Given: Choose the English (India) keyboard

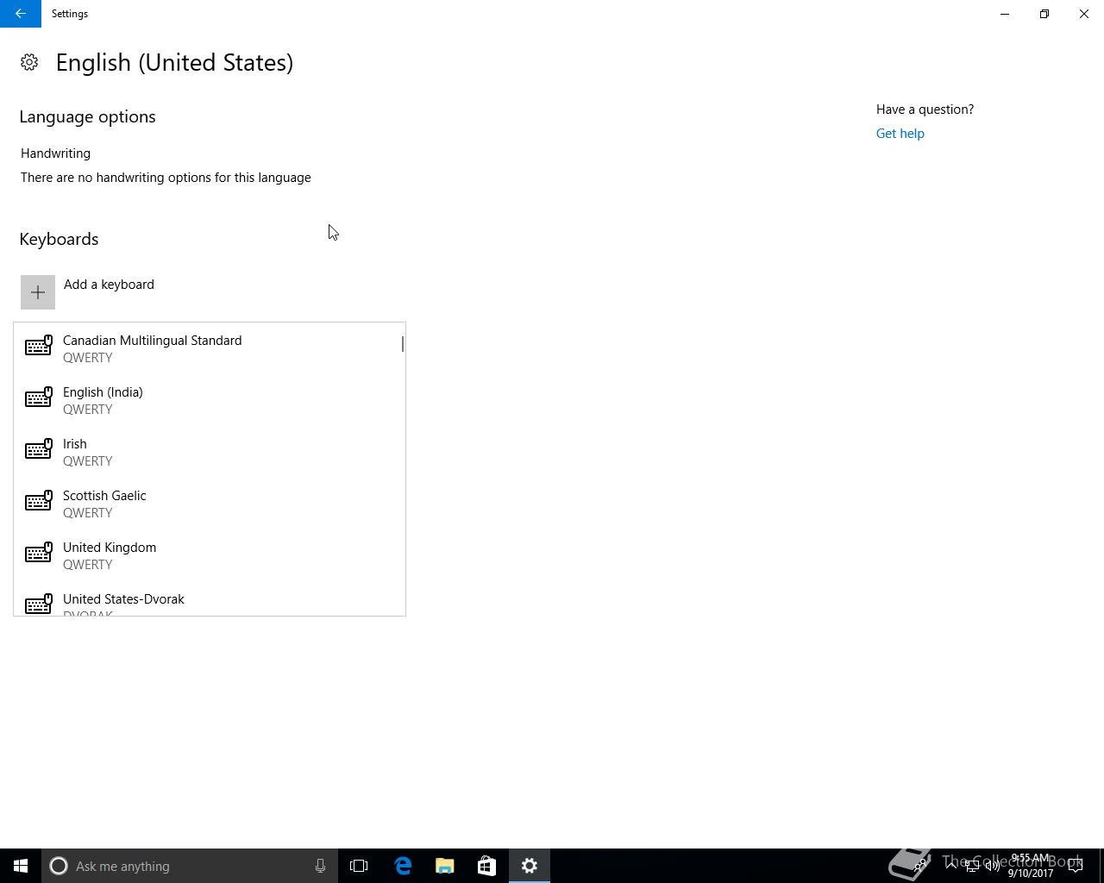Looking at the screenshot, I should tap(210, 400).
